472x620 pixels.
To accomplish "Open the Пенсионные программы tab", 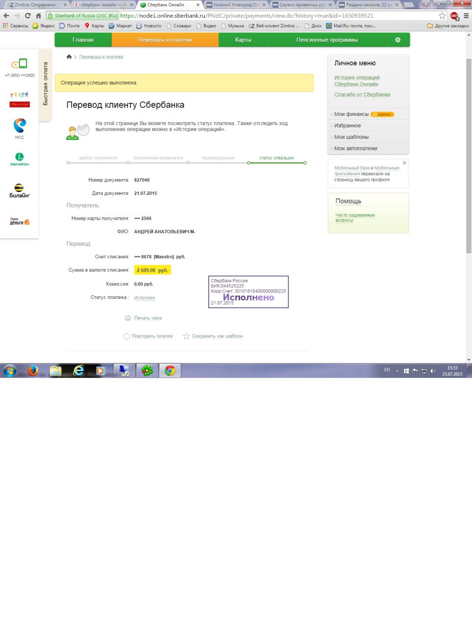I will 327,40.
